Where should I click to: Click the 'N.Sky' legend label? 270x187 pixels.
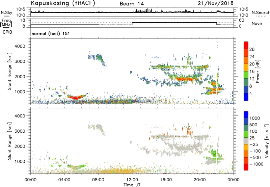(6, 12)
